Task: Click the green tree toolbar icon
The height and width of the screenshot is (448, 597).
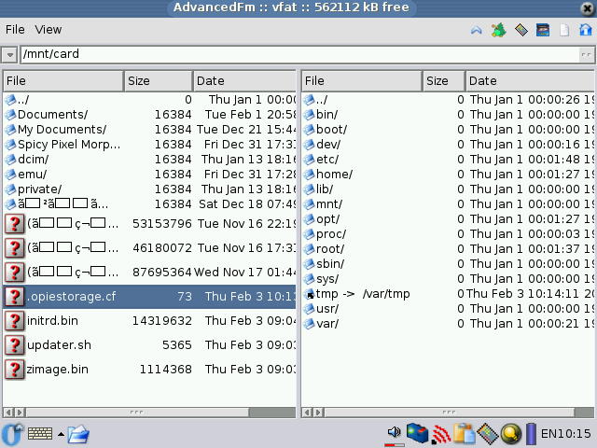Action: click(x=499, y=30)
